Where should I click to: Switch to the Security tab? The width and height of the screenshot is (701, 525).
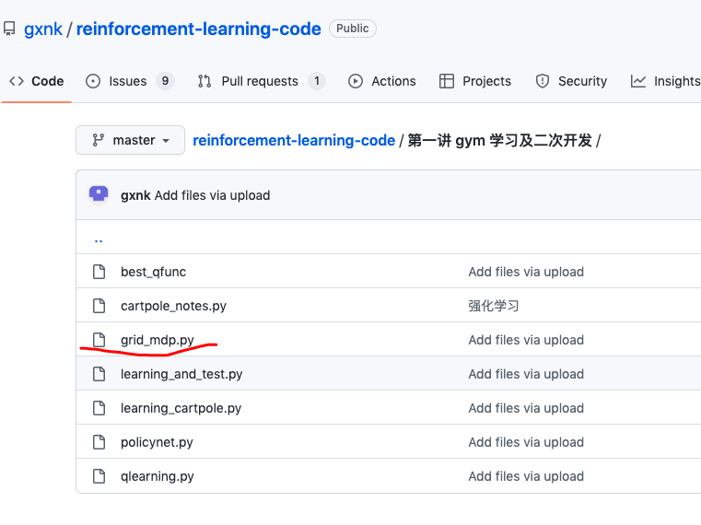click(x=571, y=81)
